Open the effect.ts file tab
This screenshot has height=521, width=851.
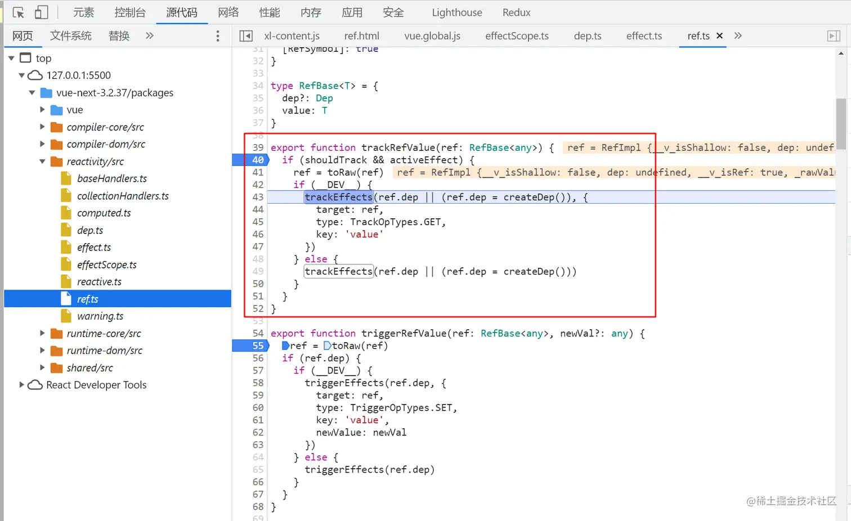(x=644, y=36)
